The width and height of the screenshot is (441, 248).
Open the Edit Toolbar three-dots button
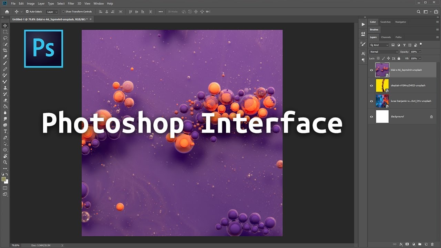pos(5,168)
